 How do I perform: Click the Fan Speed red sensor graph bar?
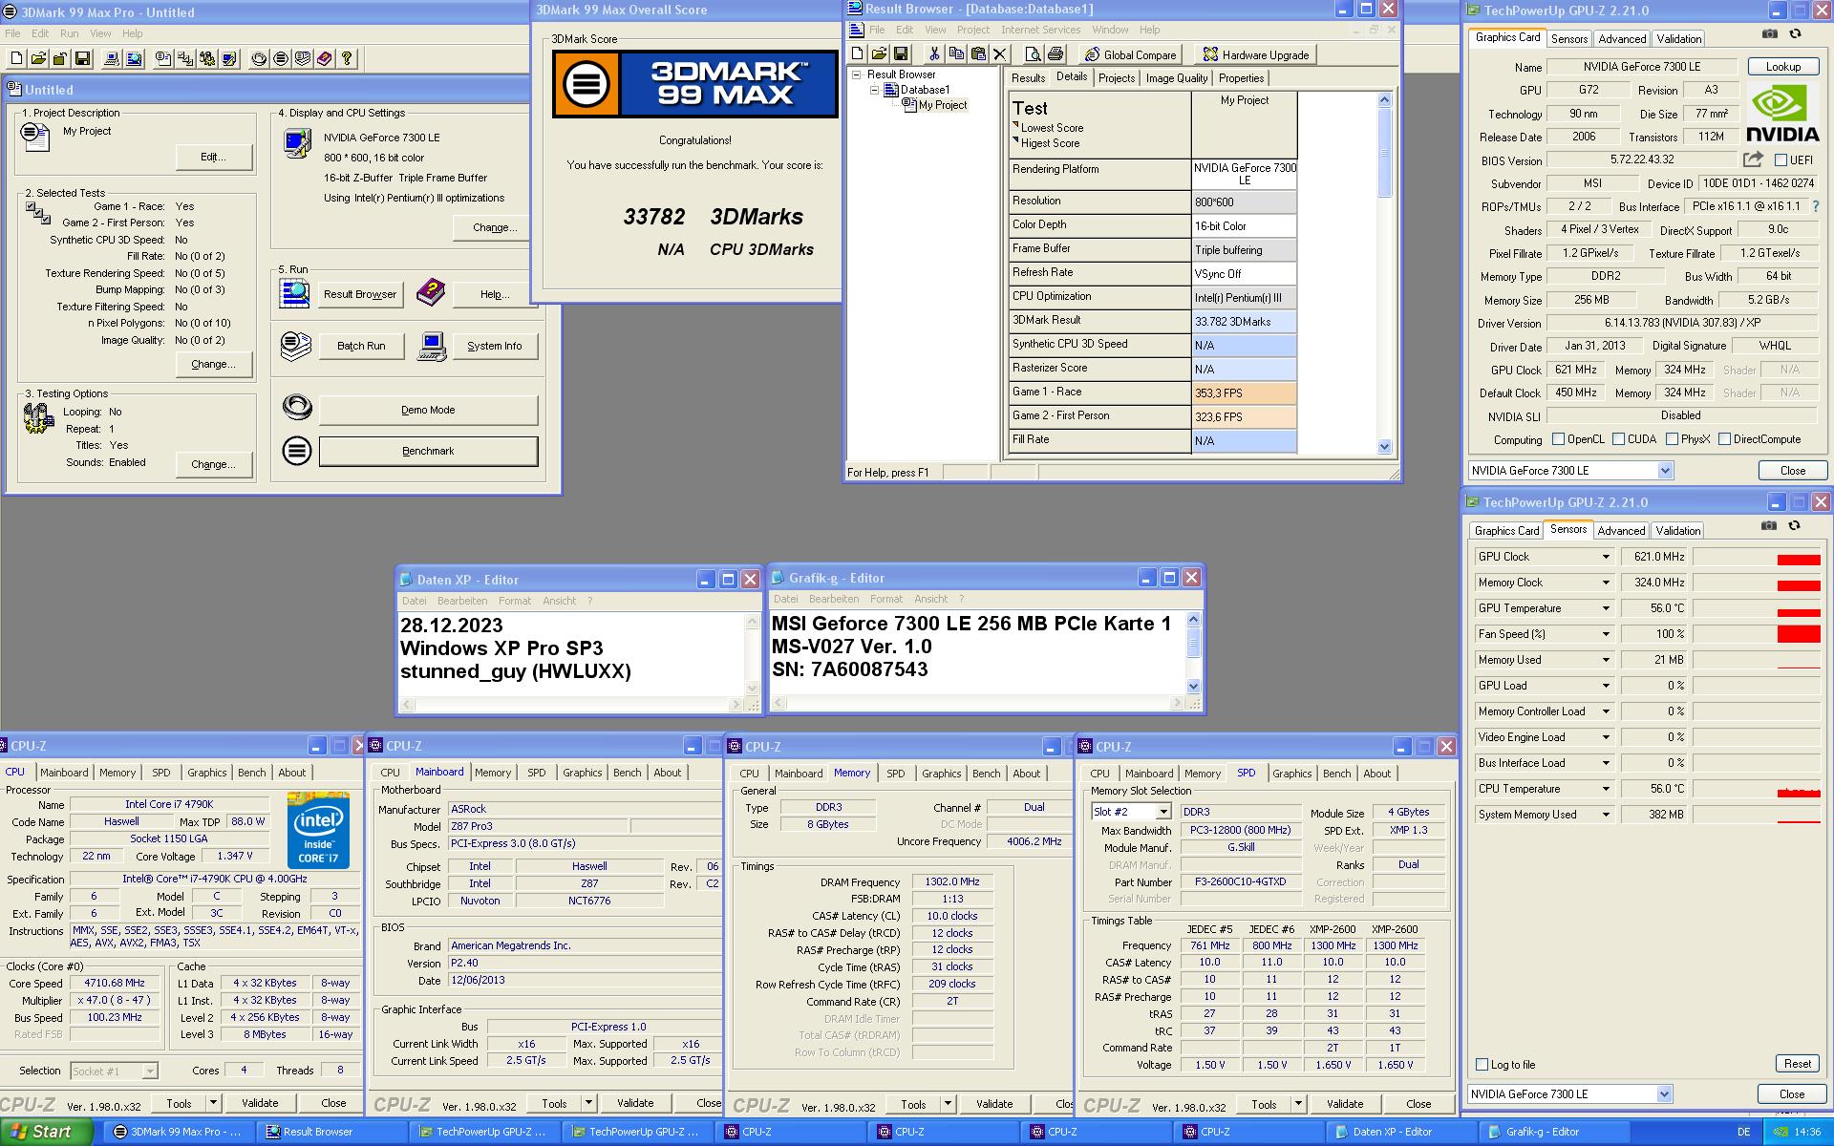[x=1799, y=634]
